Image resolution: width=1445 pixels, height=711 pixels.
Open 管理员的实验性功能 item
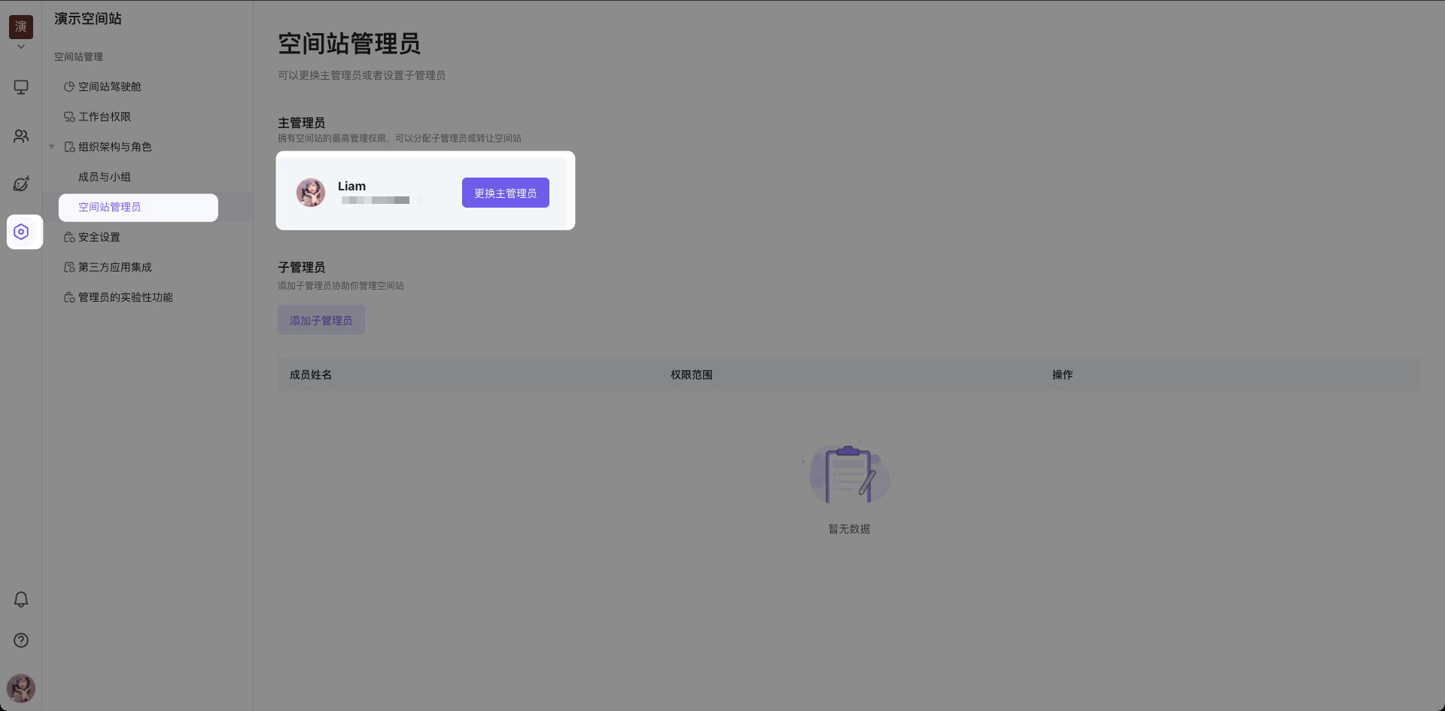point(125,297)
